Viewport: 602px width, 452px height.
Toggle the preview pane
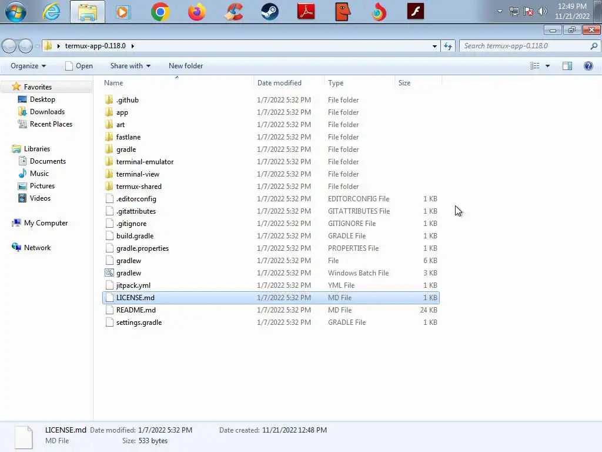point(567,66)
